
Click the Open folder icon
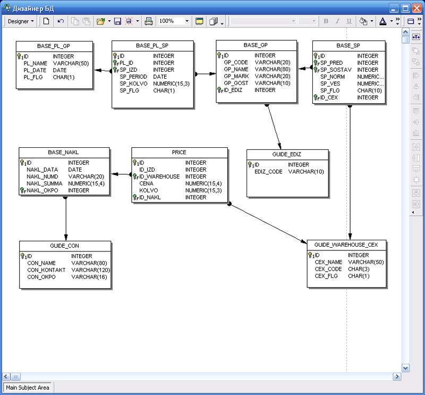tap(100, 21)
